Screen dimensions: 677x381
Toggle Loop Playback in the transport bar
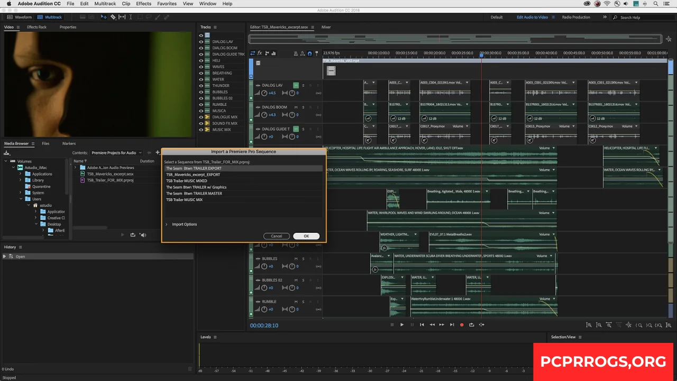(471, 325)
